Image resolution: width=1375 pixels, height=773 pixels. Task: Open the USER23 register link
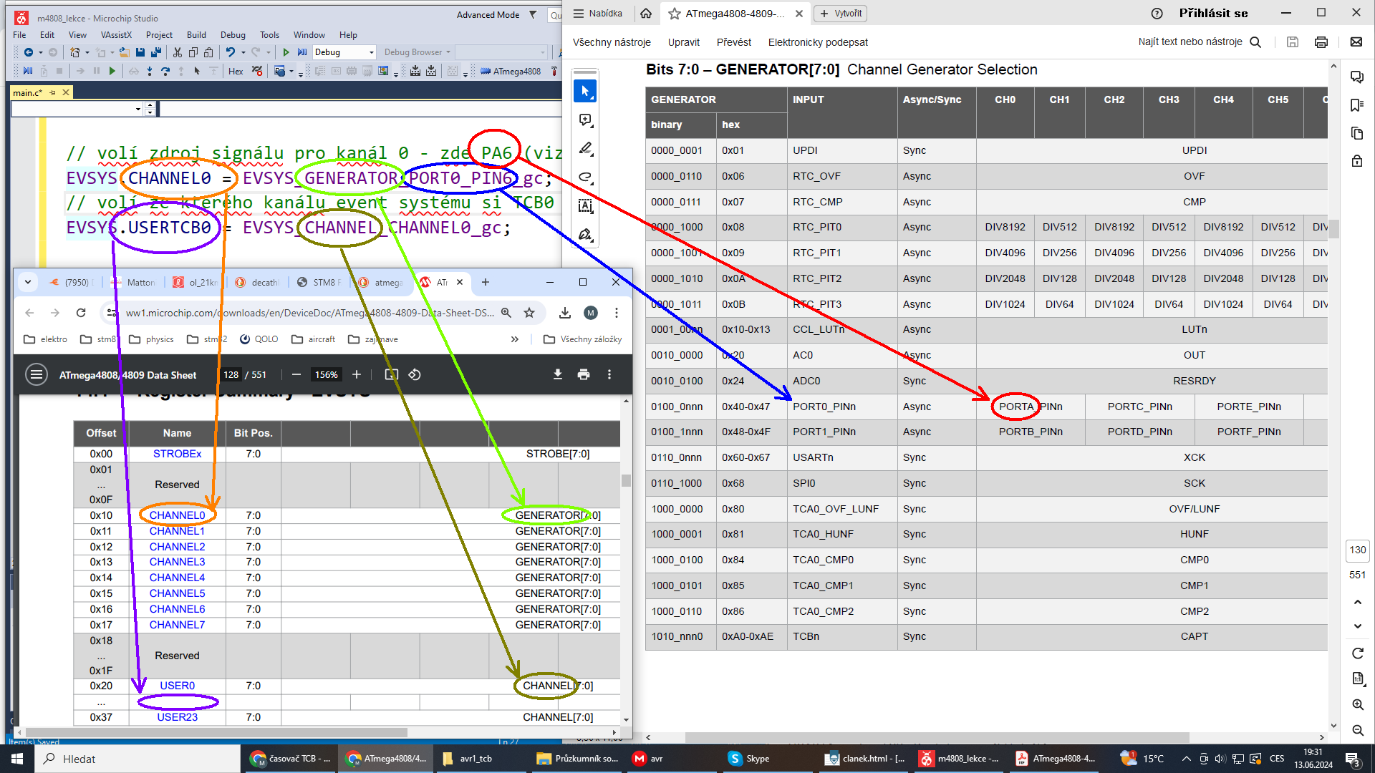click(x=177, y=717)
